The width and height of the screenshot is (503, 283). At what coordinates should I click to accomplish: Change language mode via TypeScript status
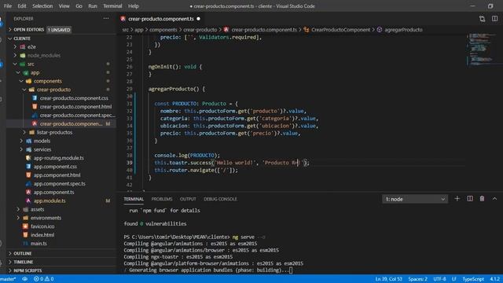(x=473, y=279)
